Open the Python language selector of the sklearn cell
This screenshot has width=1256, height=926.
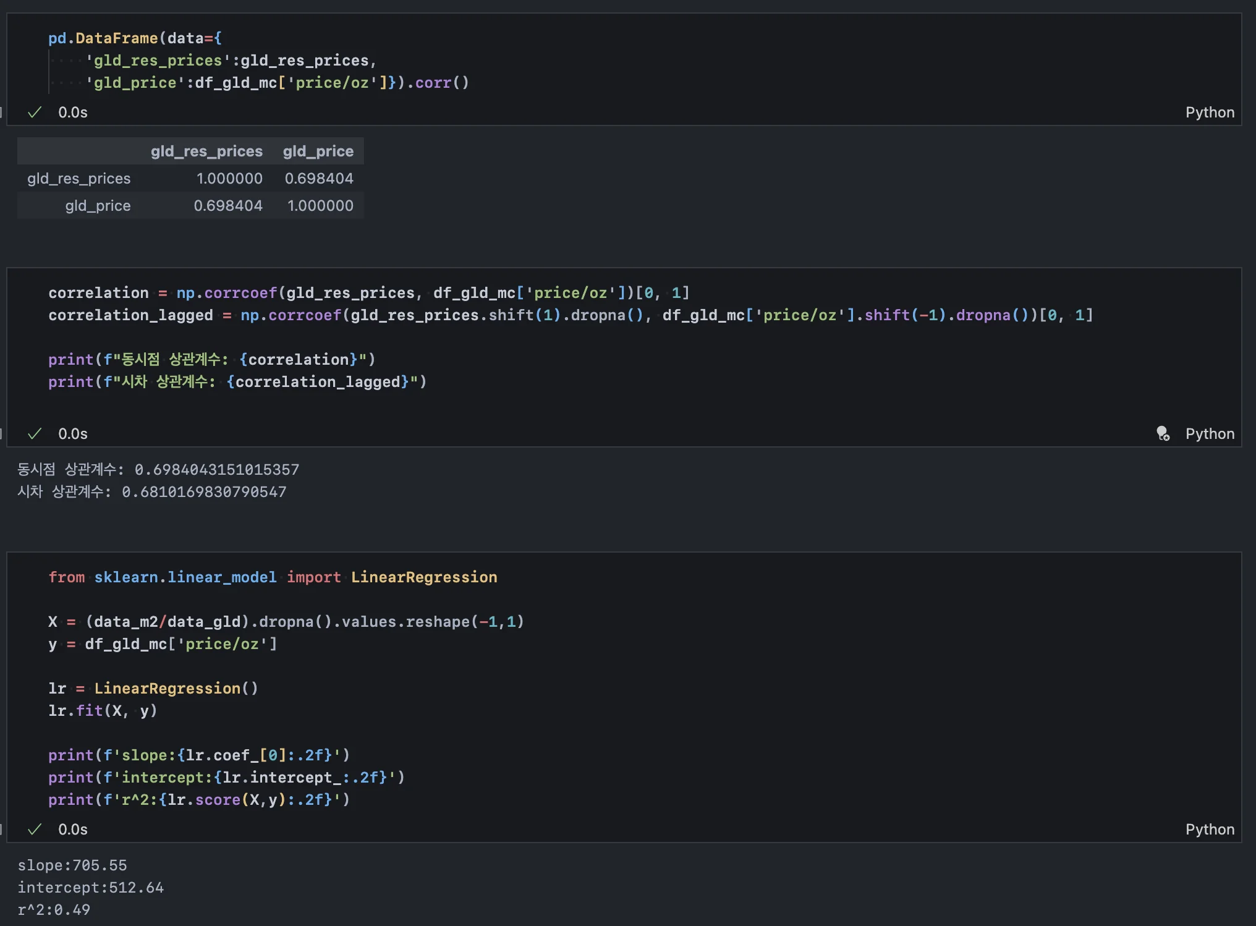[x=1209, y=830]
